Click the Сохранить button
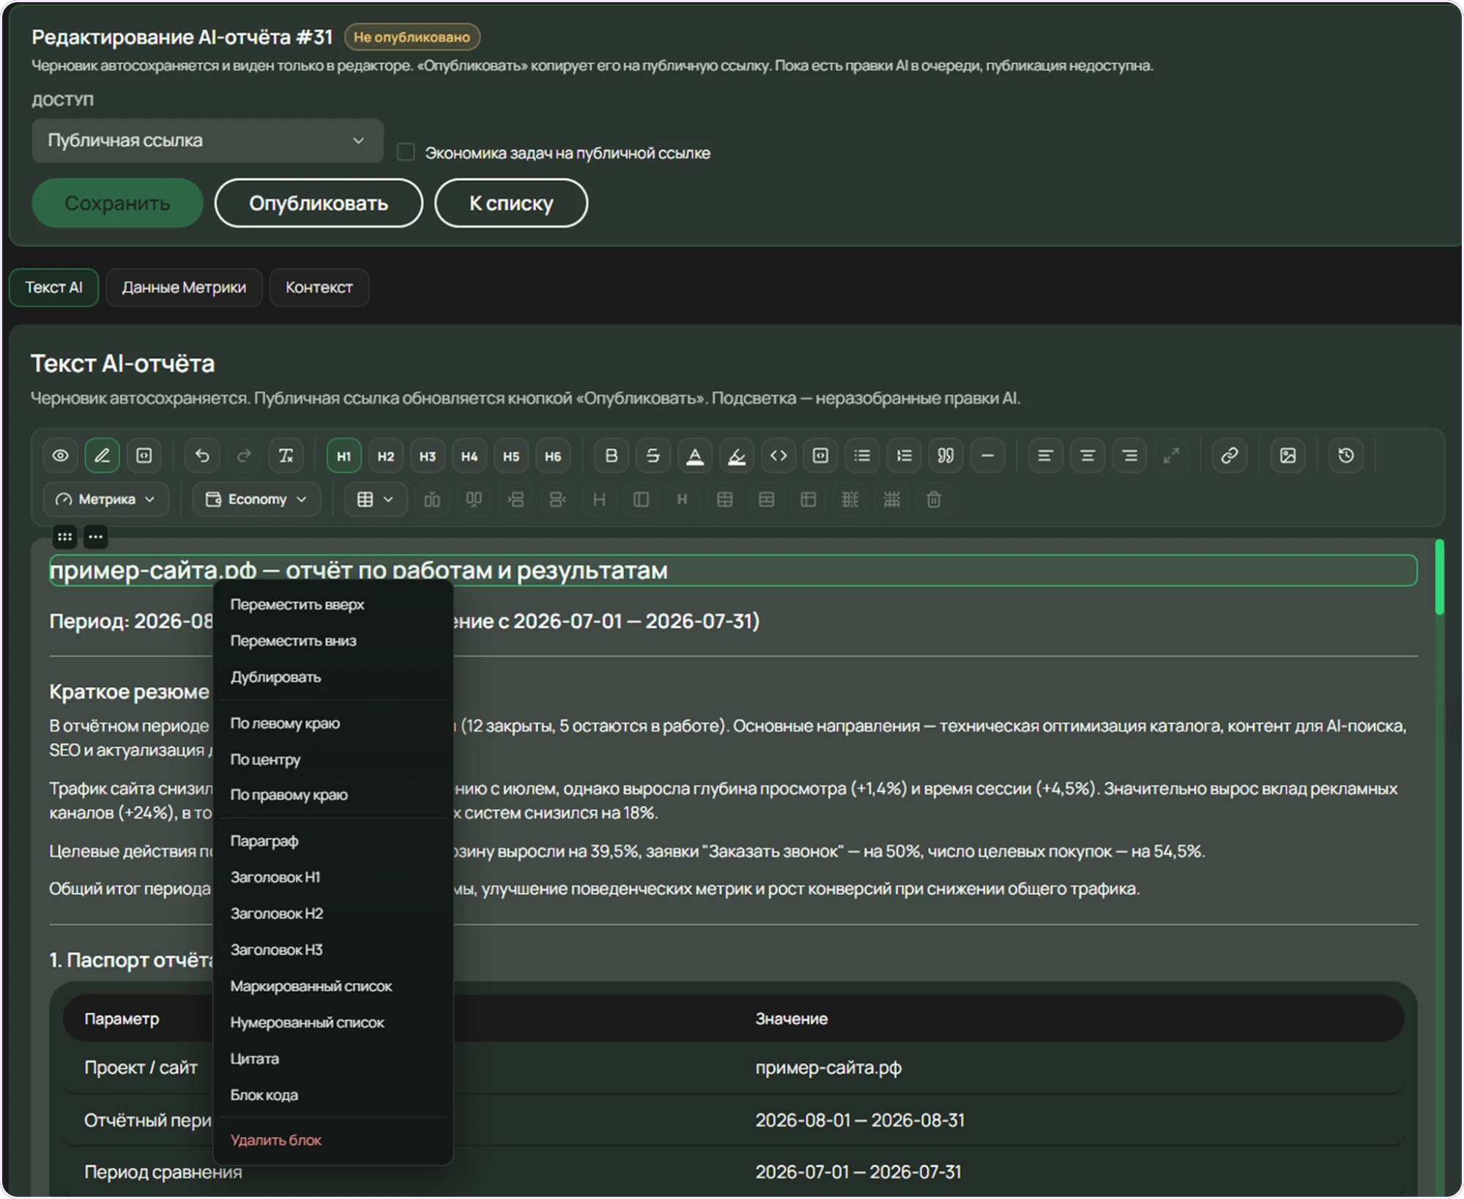This screenshot has width=1464, height=1199. [117, 203]
